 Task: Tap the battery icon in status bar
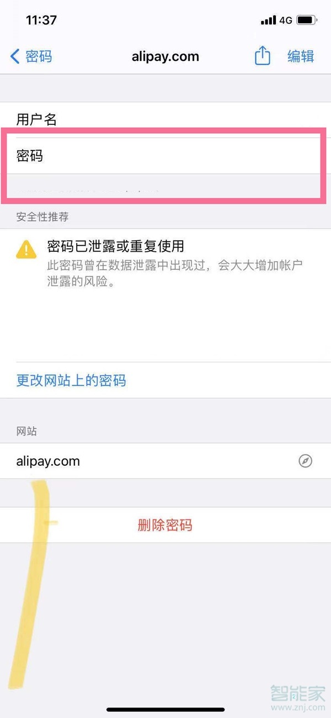pos(307,20)
